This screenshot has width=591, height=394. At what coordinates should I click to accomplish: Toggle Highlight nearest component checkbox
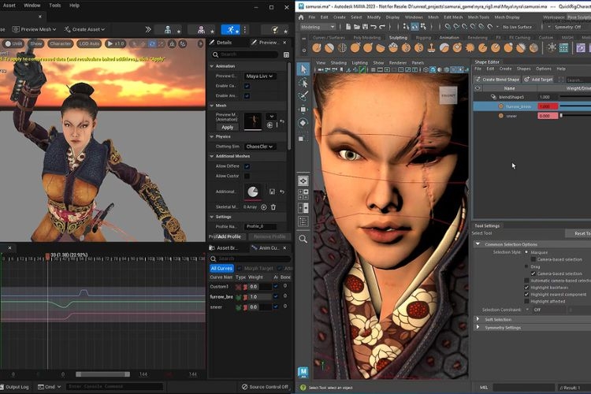pos(526,295)
